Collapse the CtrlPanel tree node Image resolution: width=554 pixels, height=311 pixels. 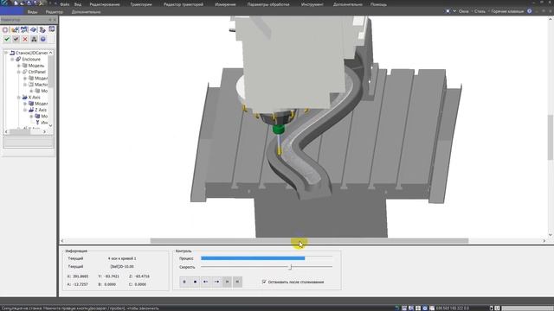click(19, 72)
